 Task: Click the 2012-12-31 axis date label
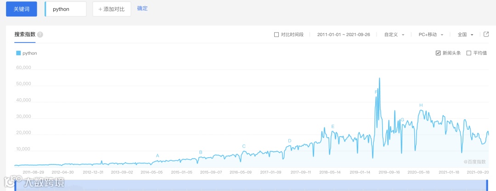pos(93,172)
